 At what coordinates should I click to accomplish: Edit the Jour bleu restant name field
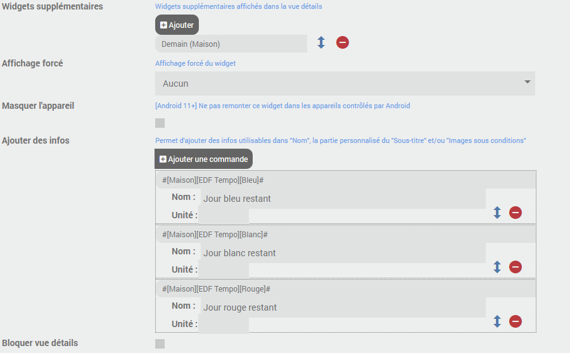tap(342, 199)
